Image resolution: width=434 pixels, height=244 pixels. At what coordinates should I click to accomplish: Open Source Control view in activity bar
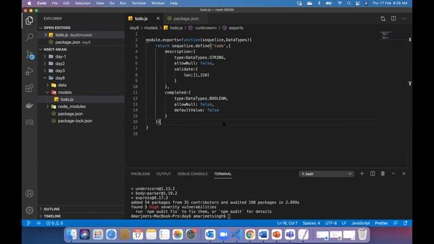tap(29, 54)
